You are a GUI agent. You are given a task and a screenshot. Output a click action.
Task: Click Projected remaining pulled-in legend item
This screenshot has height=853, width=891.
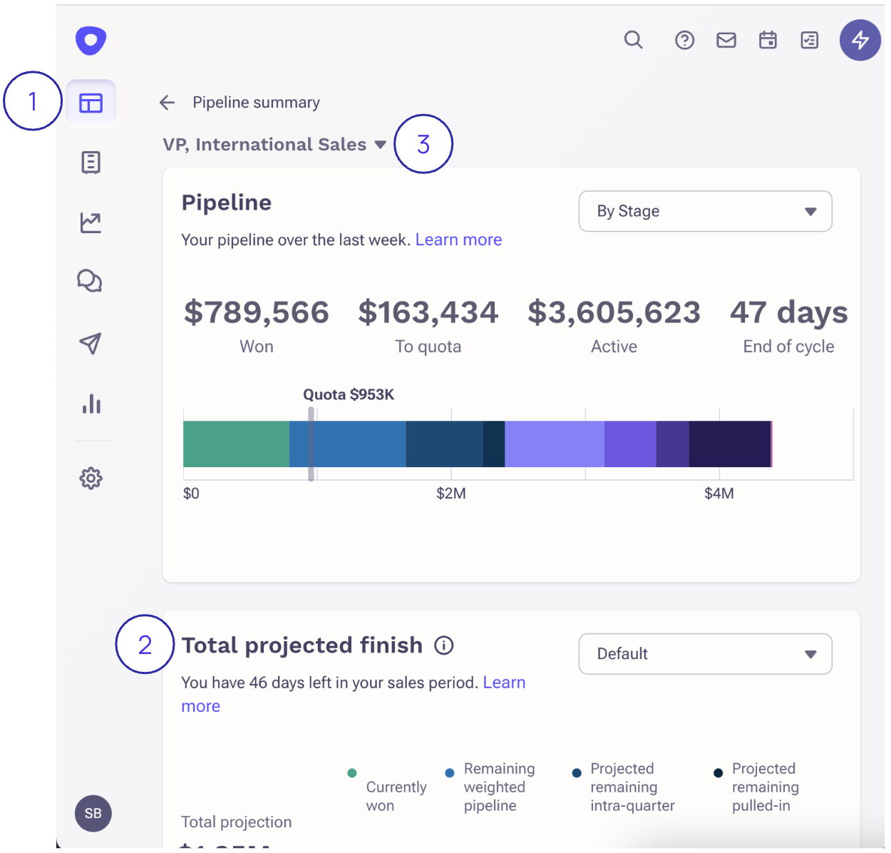click(x=757, y=787)
